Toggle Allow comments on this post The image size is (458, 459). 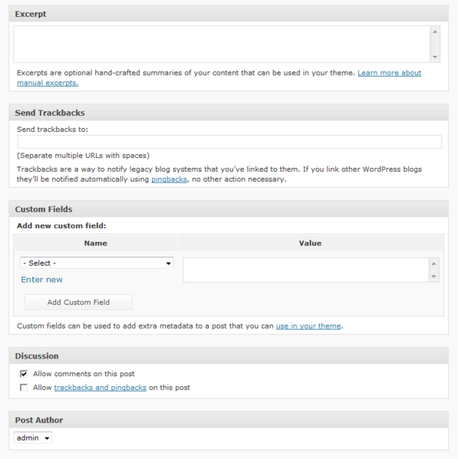[x=24, y=374]
